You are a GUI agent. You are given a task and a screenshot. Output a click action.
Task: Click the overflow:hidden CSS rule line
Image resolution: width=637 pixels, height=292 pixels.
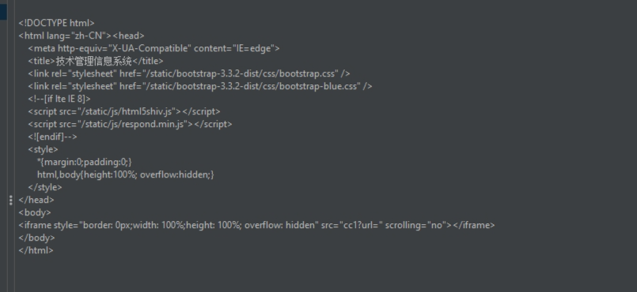[126, 174]
